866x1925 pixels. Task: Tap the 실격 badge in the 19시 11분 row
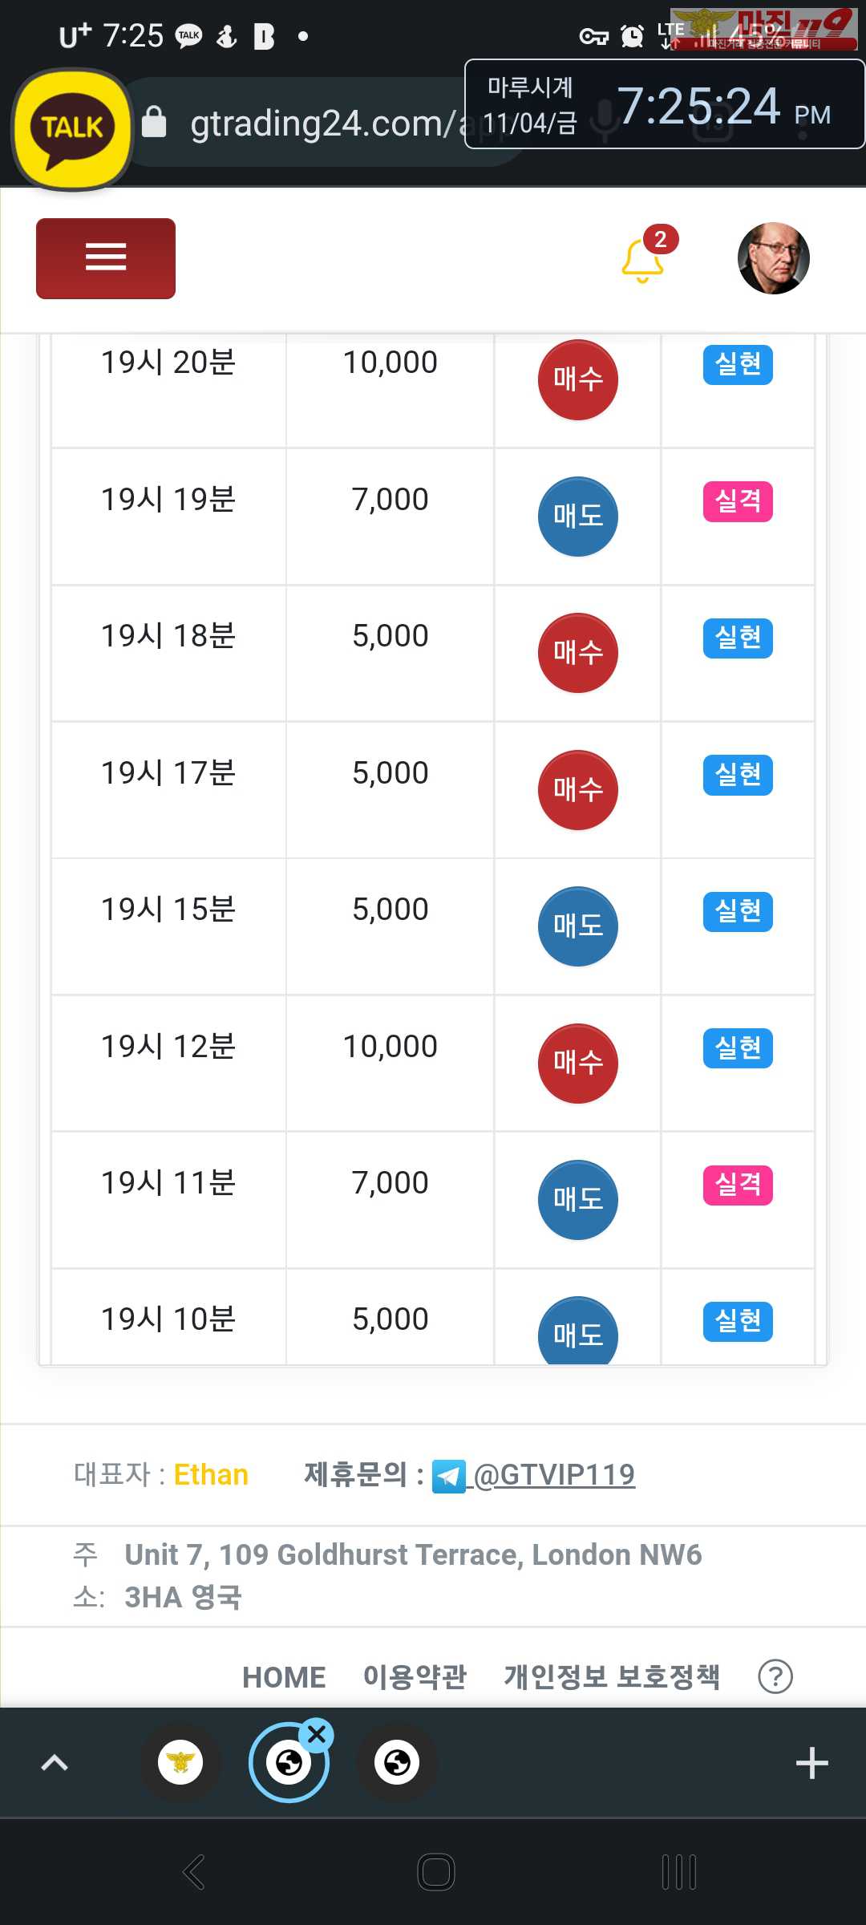[738, 1185]
